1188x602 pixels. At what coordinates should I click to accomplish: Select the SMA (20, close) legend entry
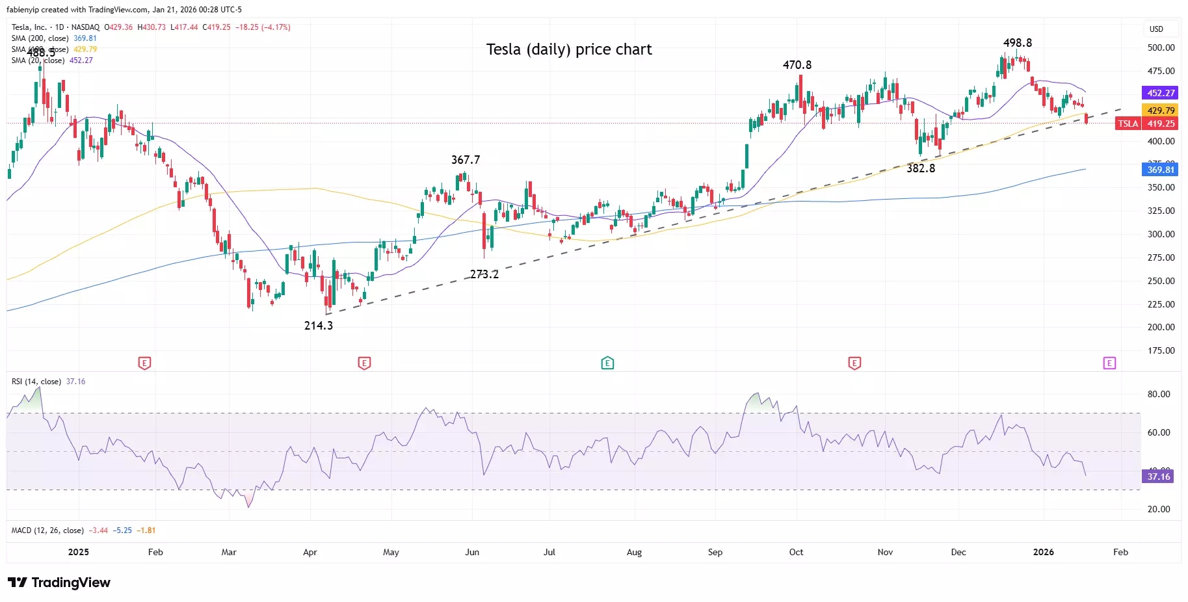[x=38, y=60]
